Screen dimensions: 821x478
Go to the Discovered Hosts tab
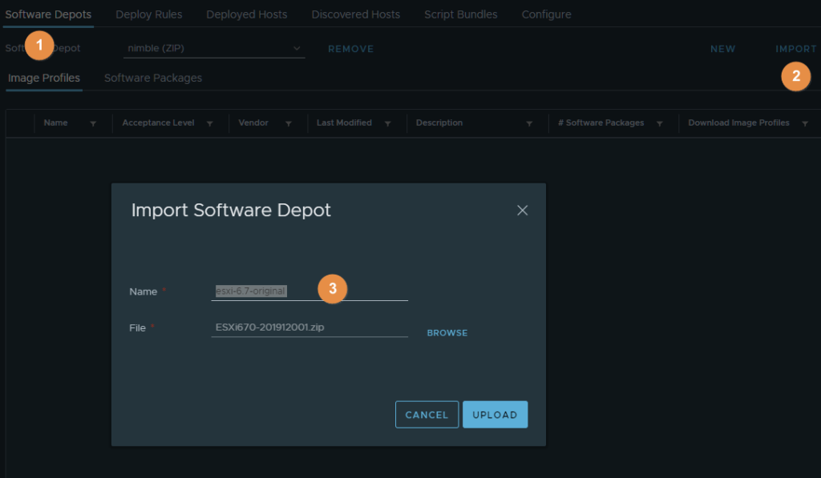355,14
